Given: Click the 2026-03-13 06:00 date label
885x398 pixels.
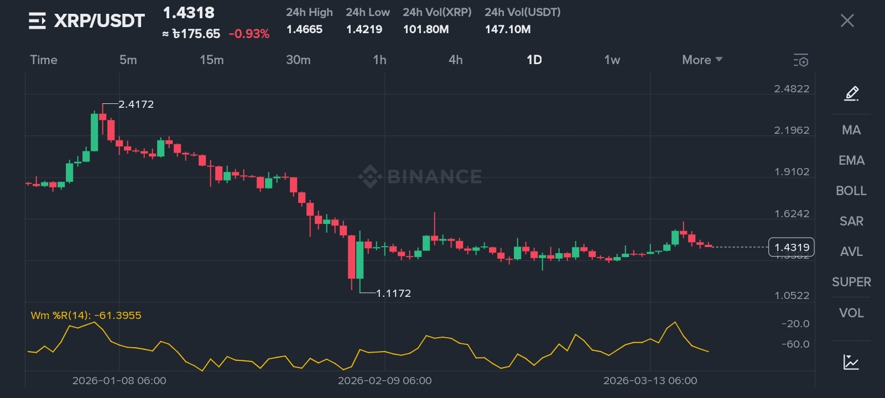Looking at the screenshot, I should [x=650, y=380].
